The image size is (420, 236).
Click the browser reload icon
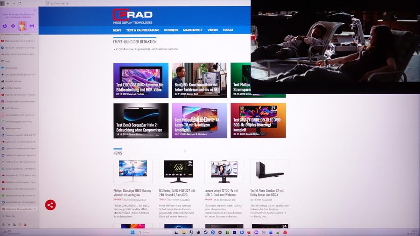20,3
